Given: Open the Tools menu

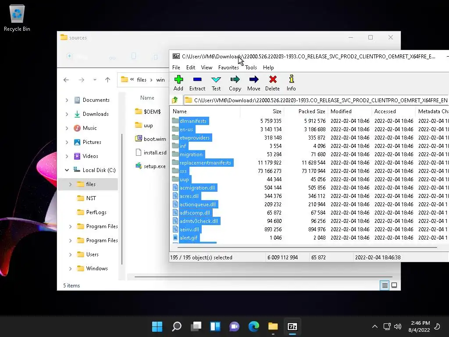Looking at the screenshot, I should click(x=251, y=68).
